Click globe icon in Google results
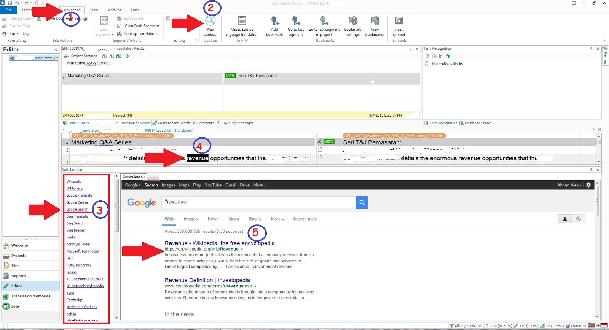This screenshot has width=609, height=330. pos(579,219)
